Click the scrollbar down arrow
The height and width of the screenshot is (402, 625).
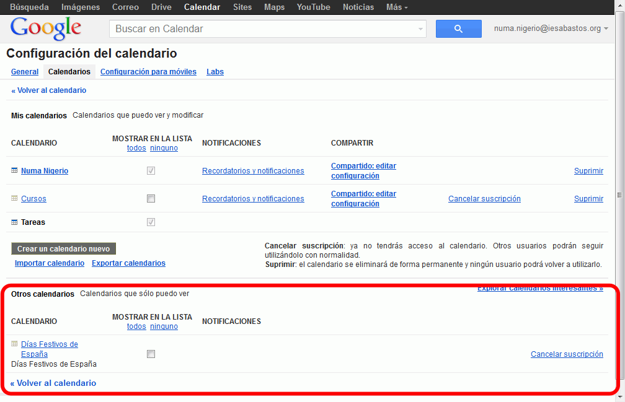(619, 397)
